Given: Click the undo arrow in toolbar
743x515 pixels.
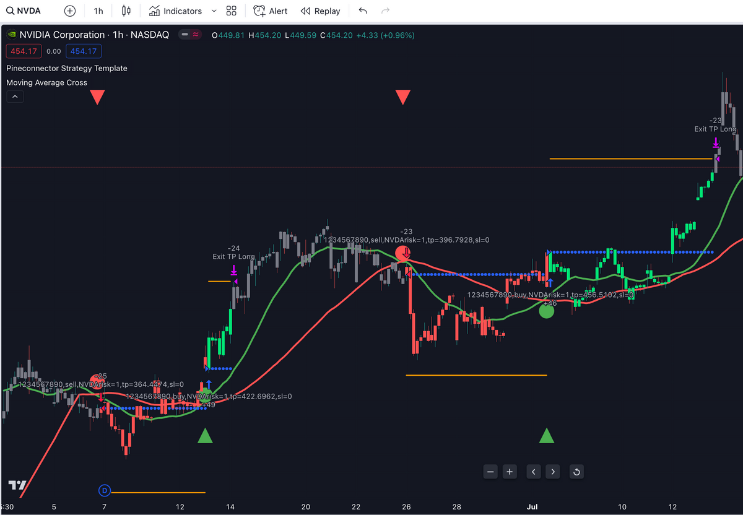Looking at the screenshot, I should point(363,11).
